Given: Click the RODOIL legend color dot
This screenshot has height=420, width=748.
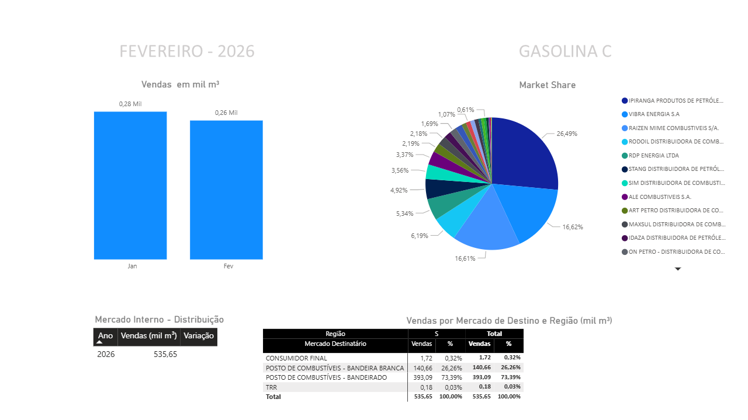Looking at the screenshot, I should (625, 142).
